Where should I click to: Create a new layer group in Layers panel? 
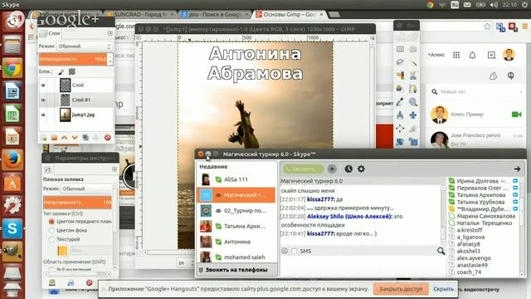click(x=54, y=138)
